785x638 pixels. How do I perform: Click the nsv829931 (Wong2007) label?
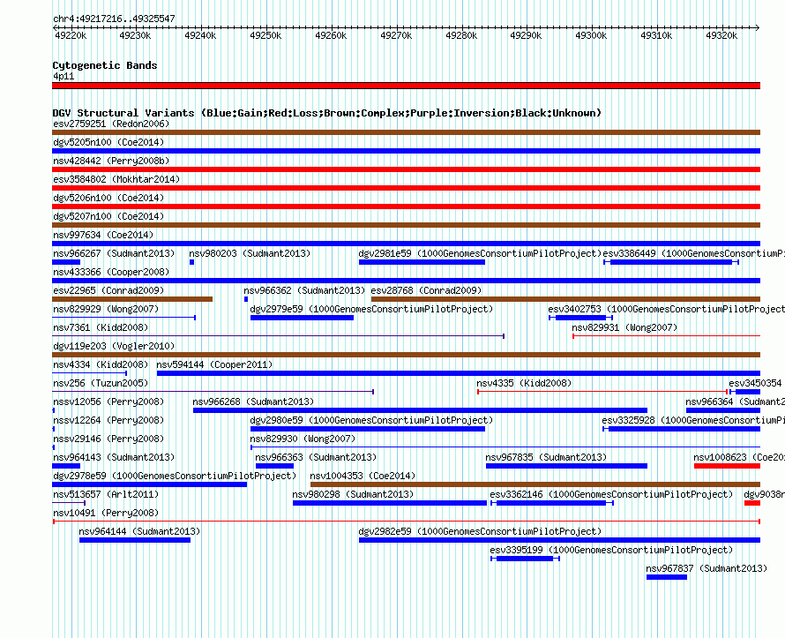pyautogui.click(x=624, y=327)
